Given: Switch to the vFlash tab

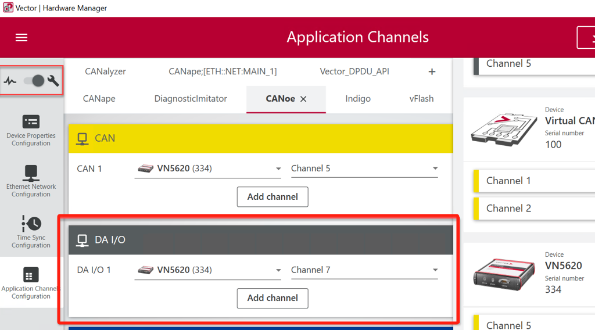Looking at the screenshot, I should click(421, 99).
